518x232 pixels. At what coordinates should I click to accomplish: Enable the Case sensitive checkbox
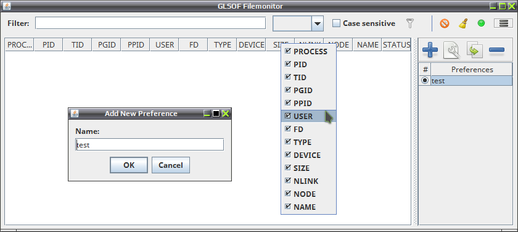336,23
